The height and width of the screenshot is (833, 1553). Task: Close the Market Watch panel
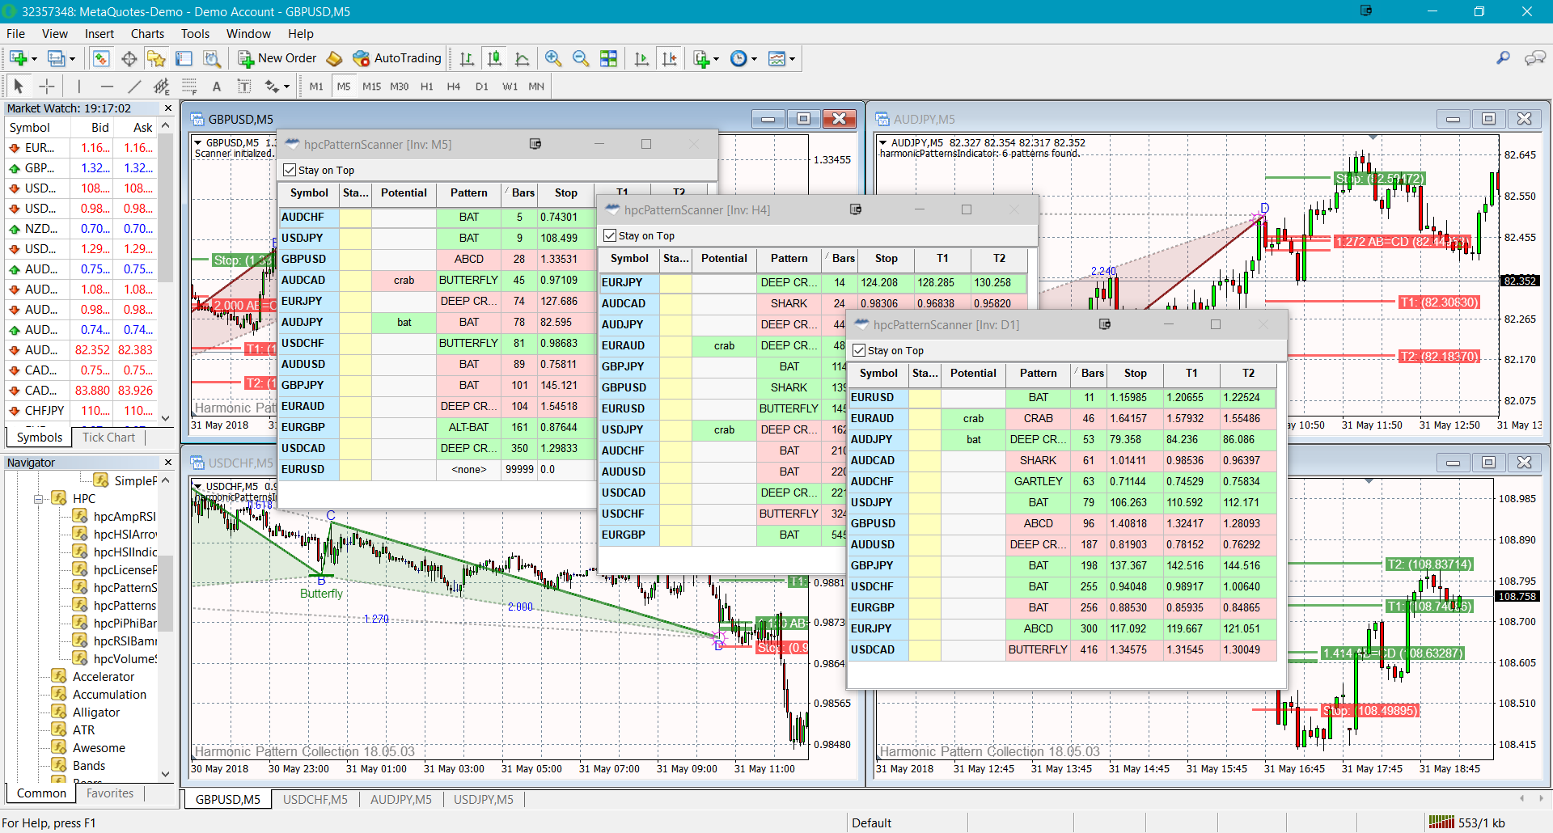pos(168,108)
